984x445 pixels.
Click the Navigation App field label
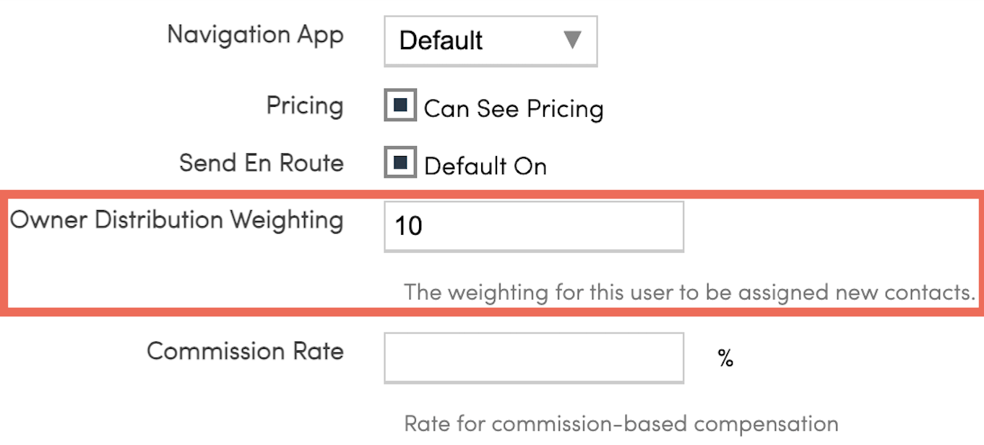255,35
